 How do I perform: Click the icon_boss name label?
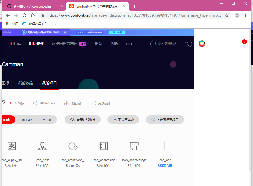tap(42, 160)
